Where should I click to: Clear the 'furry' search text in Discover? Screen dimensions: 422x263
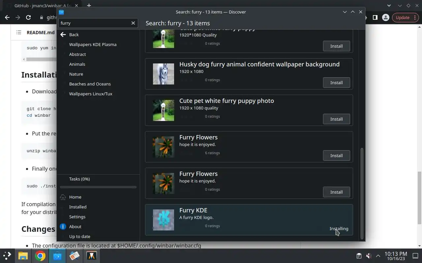click(133, 23)
